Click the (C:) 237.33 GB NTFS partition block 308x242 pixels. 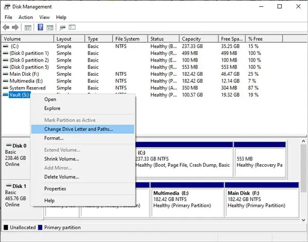(184, 160)
